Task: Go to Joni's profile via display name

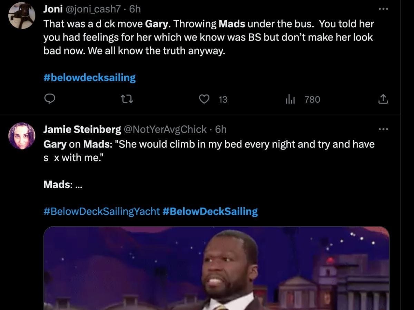Action: tap(52, 9)
